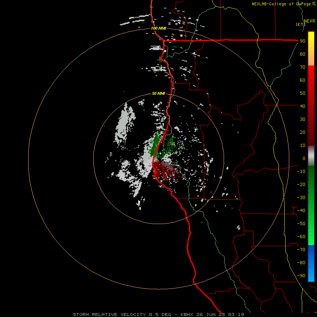Select the -30 value on the velocity scale
The width and height of the screenshot is (317, 317).
pyautogui.click(x=301, y=198)
